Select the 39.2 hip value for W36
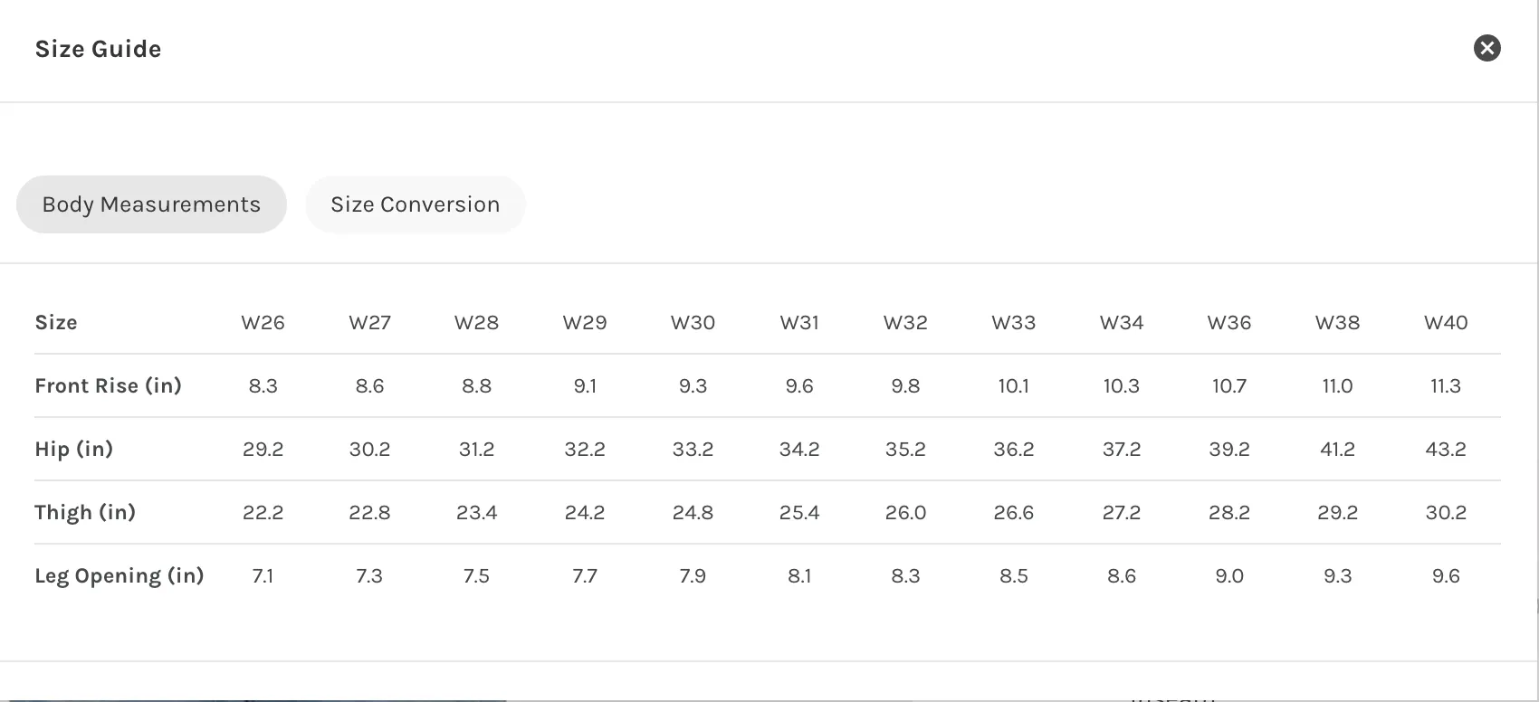 [x=1229, y=450]
